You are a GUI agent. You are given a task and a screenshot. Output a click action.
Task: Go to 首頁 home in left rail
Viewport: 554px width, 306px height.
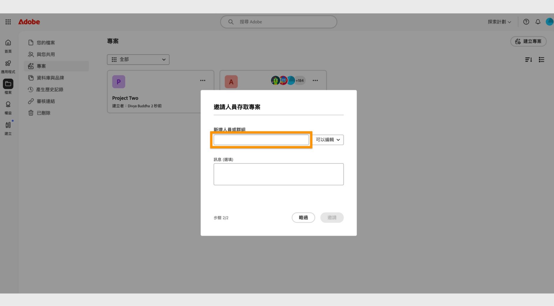[x=8, y=46]
